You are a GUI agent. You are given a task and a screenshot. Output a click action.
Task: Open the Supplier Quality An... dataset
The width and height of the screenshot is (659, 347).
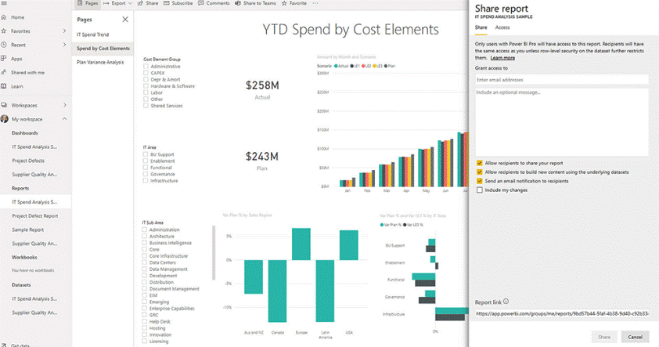tap(34, 313)
